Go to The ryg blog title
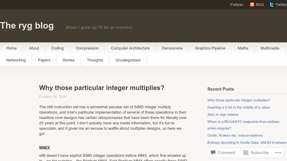Screen dimensions: 287x161 27,26
